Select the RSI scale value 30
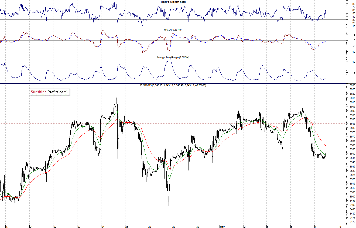The image size is (356, 228). click(354, 20)
